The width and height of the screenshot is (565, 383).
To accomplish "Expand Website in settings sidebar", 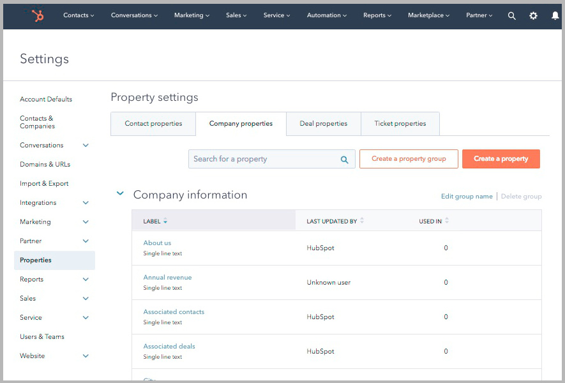I will (x=86, y=356).
